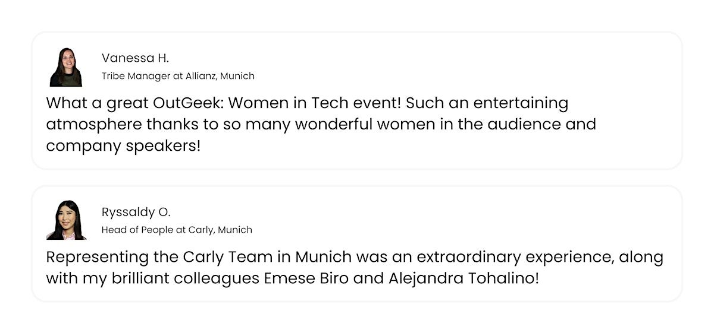Click Vanessa H.'s profile photo

tap(65, 67)
